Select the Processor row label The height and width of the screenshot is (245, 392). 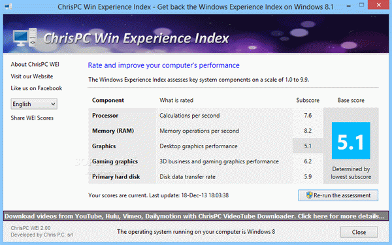(x=105, y=116)
